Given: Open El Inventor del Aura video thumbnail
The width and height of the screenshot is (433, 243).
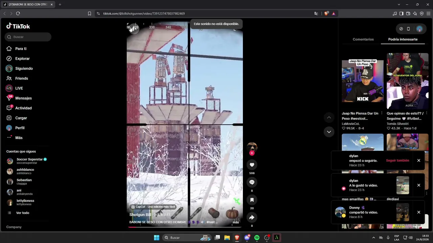Looking at the screenshot, I should (x=408, y=80).
